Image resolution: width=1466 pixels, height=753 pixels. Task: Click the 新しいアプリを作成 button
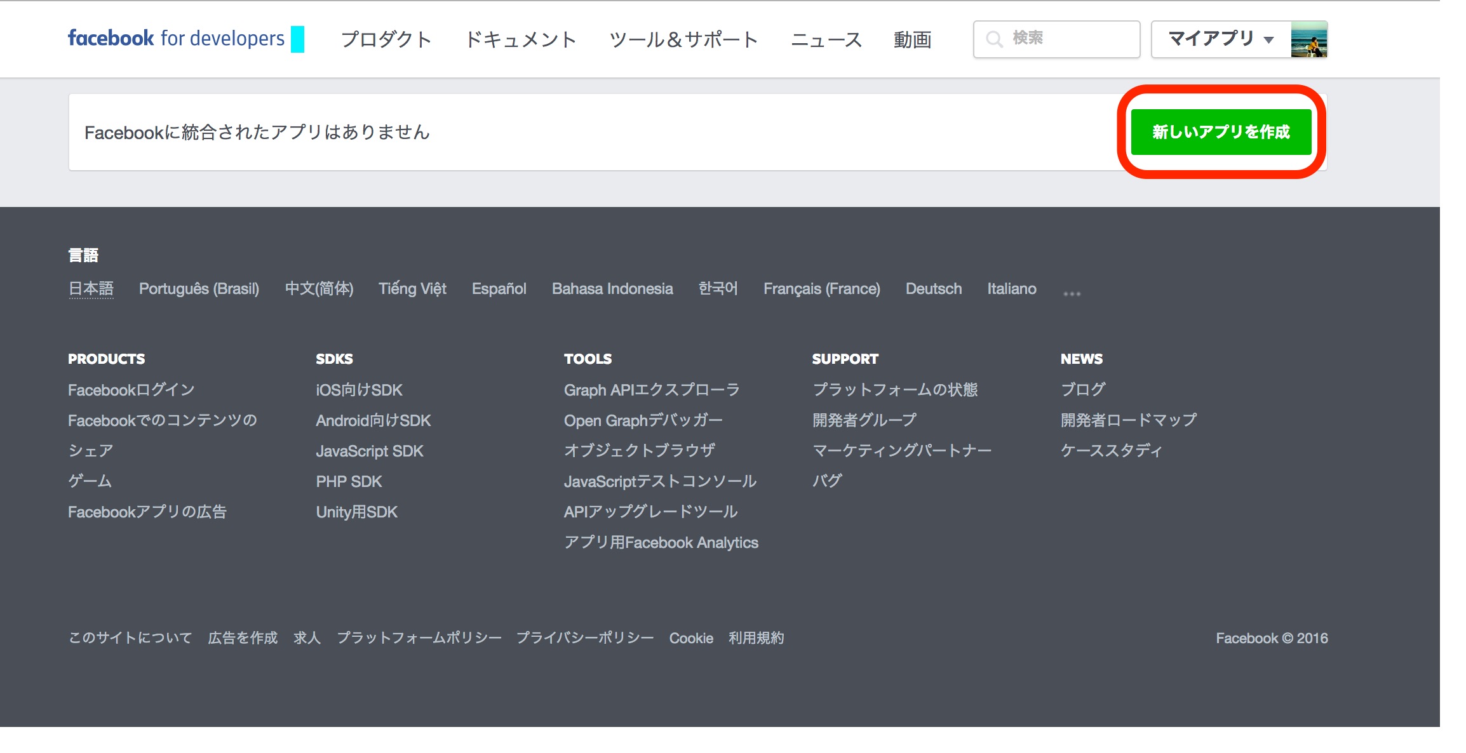tap(1221, 132)
